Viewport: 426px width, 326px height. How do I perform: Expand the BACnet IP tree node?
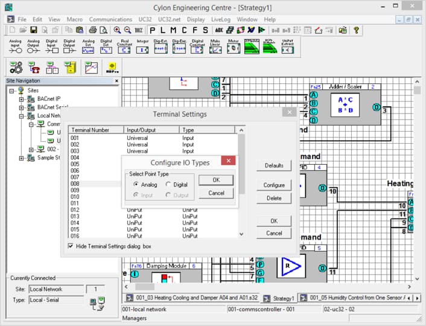[22, 99]
